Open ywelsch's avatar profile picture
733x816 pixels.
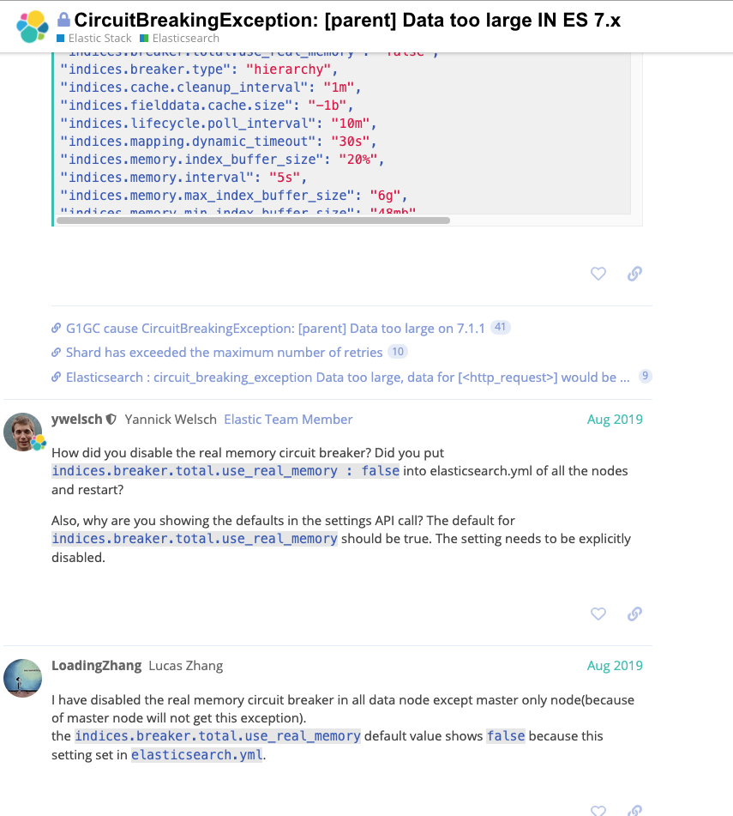click(x=23, y=432)
